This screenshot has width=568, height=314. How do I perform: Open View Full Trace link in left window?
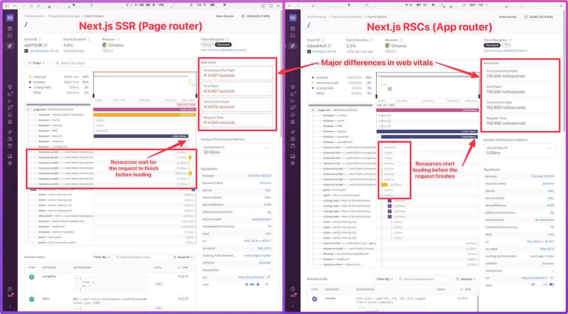pyautogui.click(x=223, y=50)
